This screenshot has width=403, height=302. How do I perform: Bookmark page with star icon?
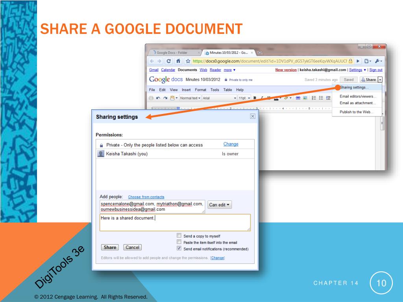click(188, 61)
